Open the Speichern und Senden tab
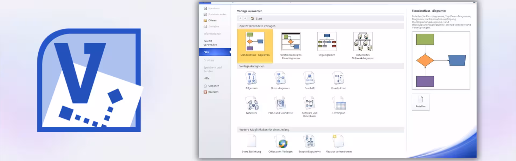The image size is (516, 161). 213,69
